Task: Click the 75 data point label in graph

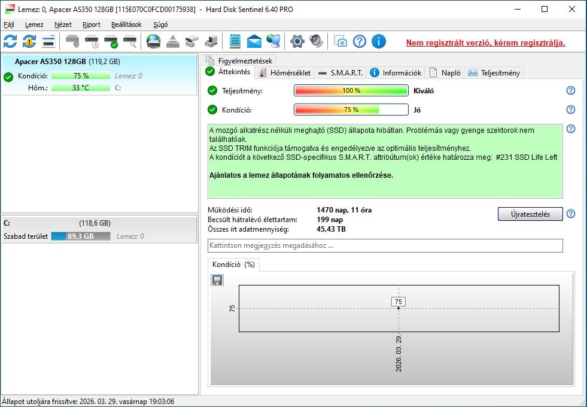Action: point(399,302)
